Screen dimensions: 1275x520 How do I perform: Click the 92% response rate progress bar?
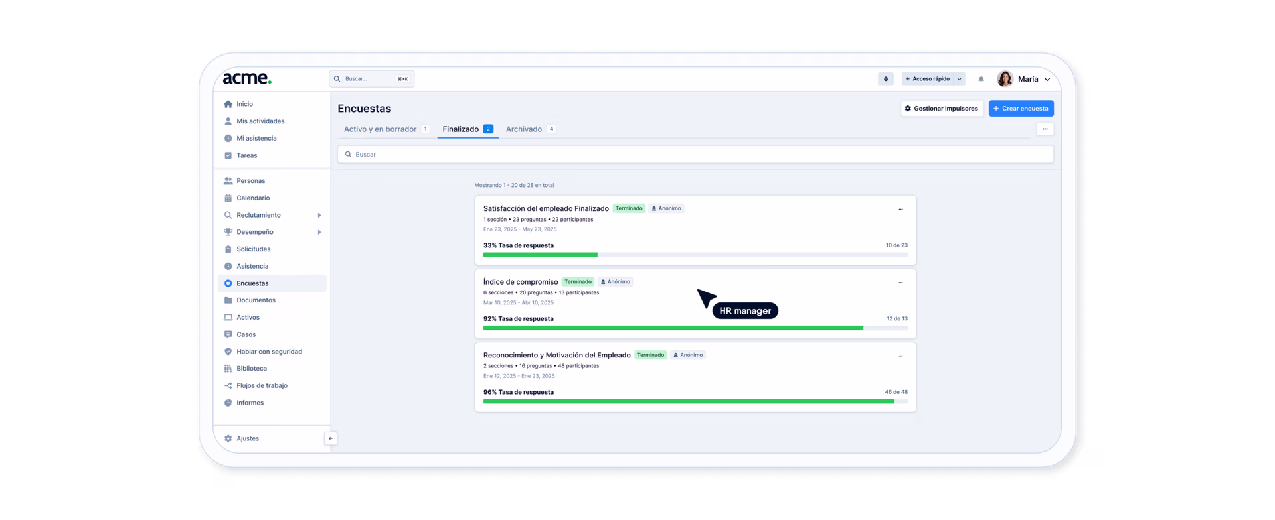[695, 328]
